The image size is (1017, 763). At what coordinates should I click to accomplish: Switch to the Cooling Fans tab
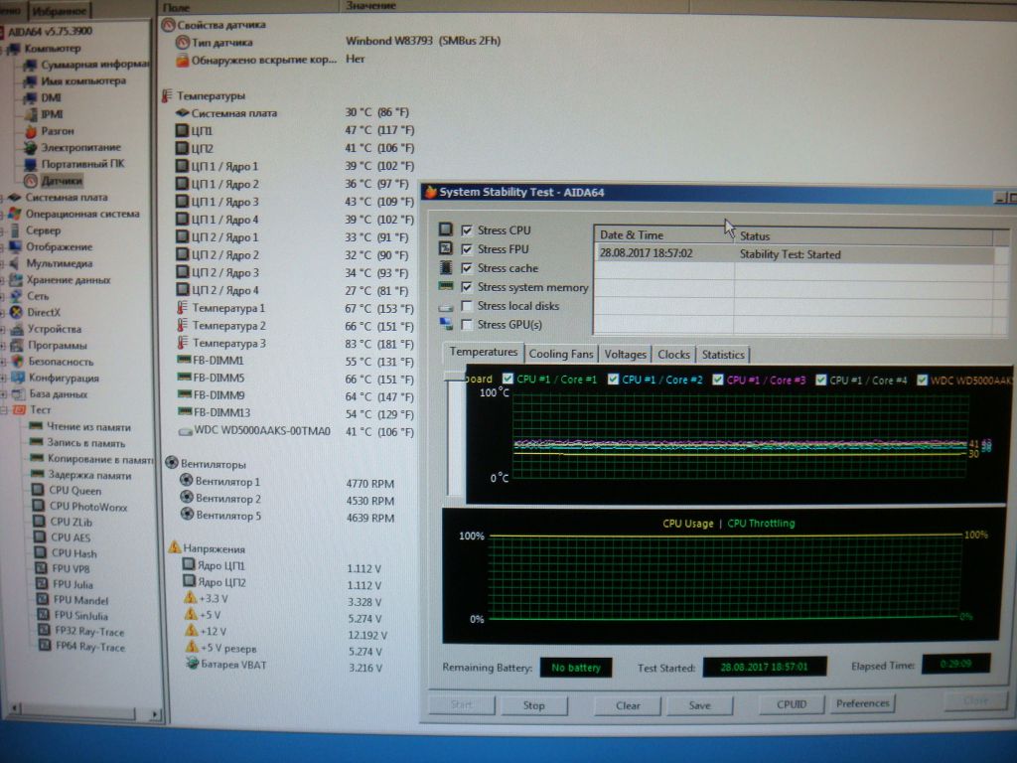(x=561, y=355)
